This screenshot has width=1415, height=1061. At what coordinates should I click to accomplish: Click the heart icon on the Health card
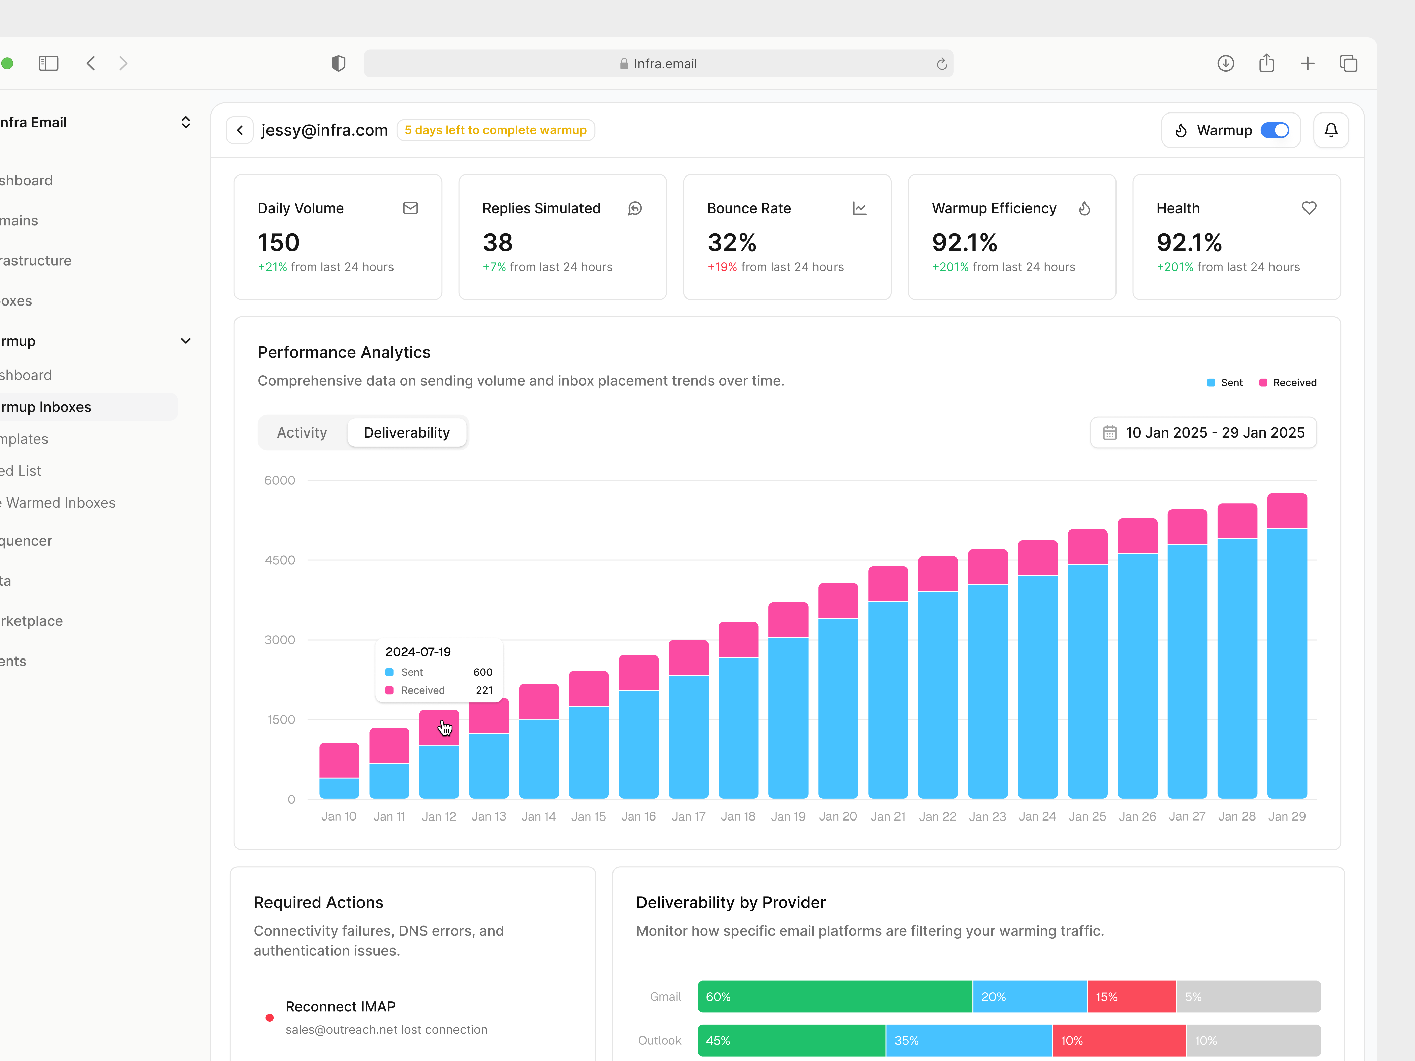tap(1308, 208)
